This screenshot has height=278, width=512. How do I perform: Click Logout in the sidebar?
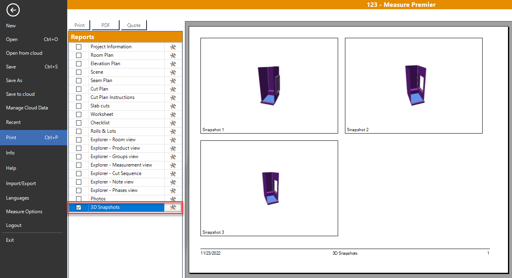[14, 225]
